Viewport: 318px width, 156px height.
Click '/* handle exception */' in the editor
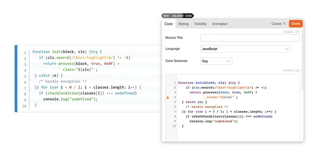[x=207, y=107]
